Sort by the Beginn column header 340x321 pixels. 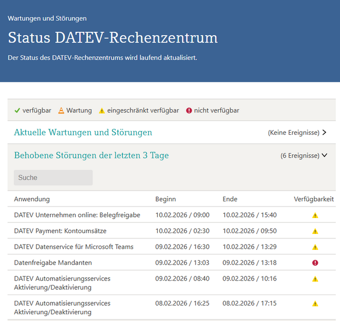click(165, 199)
